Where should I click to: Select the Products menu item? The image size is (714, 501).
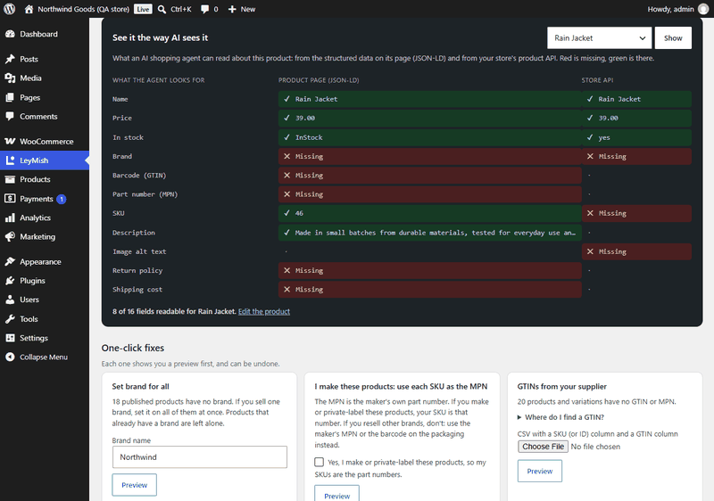coord(45,179)
